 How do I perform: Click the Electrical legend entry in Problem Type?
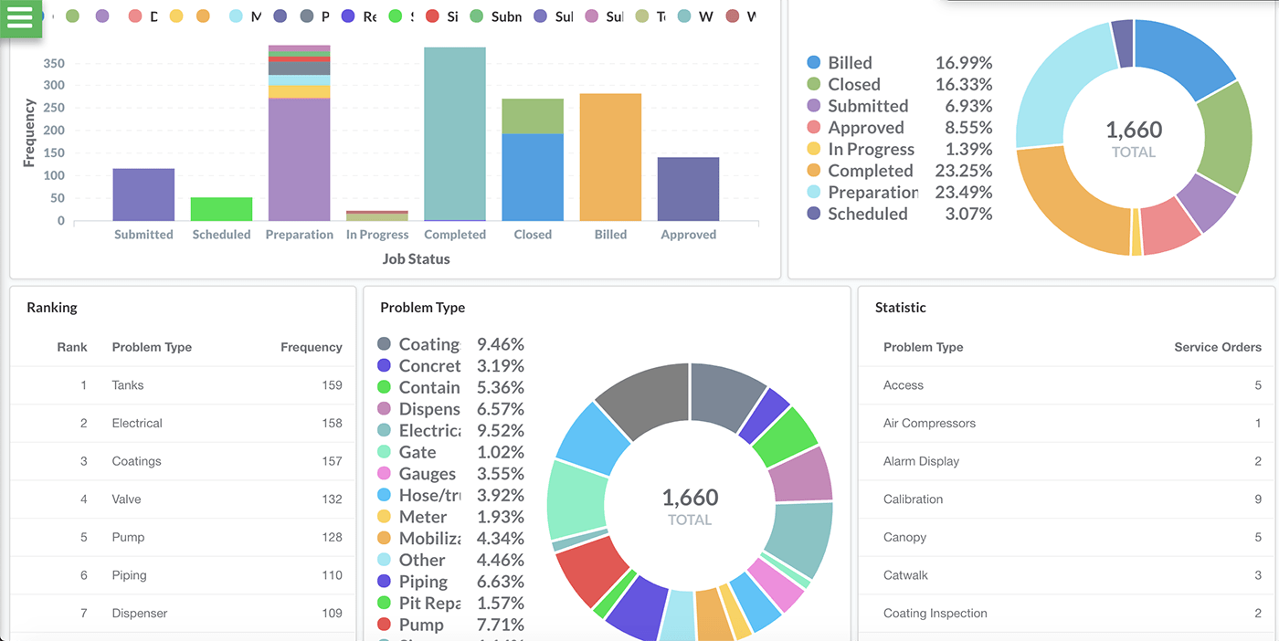coord(429,431)
